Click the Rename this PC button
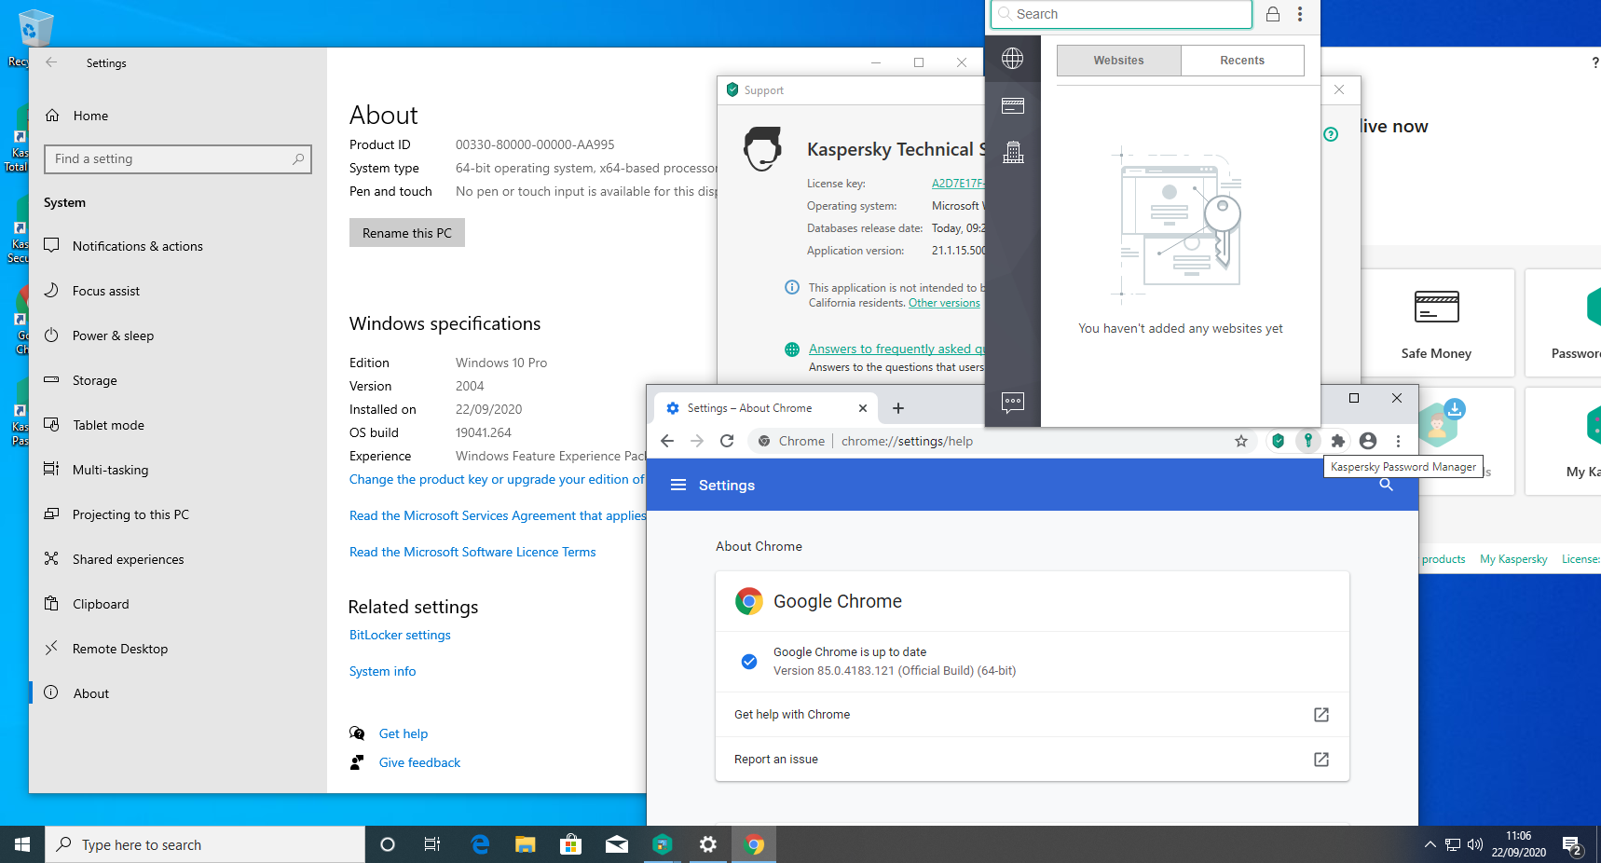This screenshot has height=863, width=1601. pos(406,233)
